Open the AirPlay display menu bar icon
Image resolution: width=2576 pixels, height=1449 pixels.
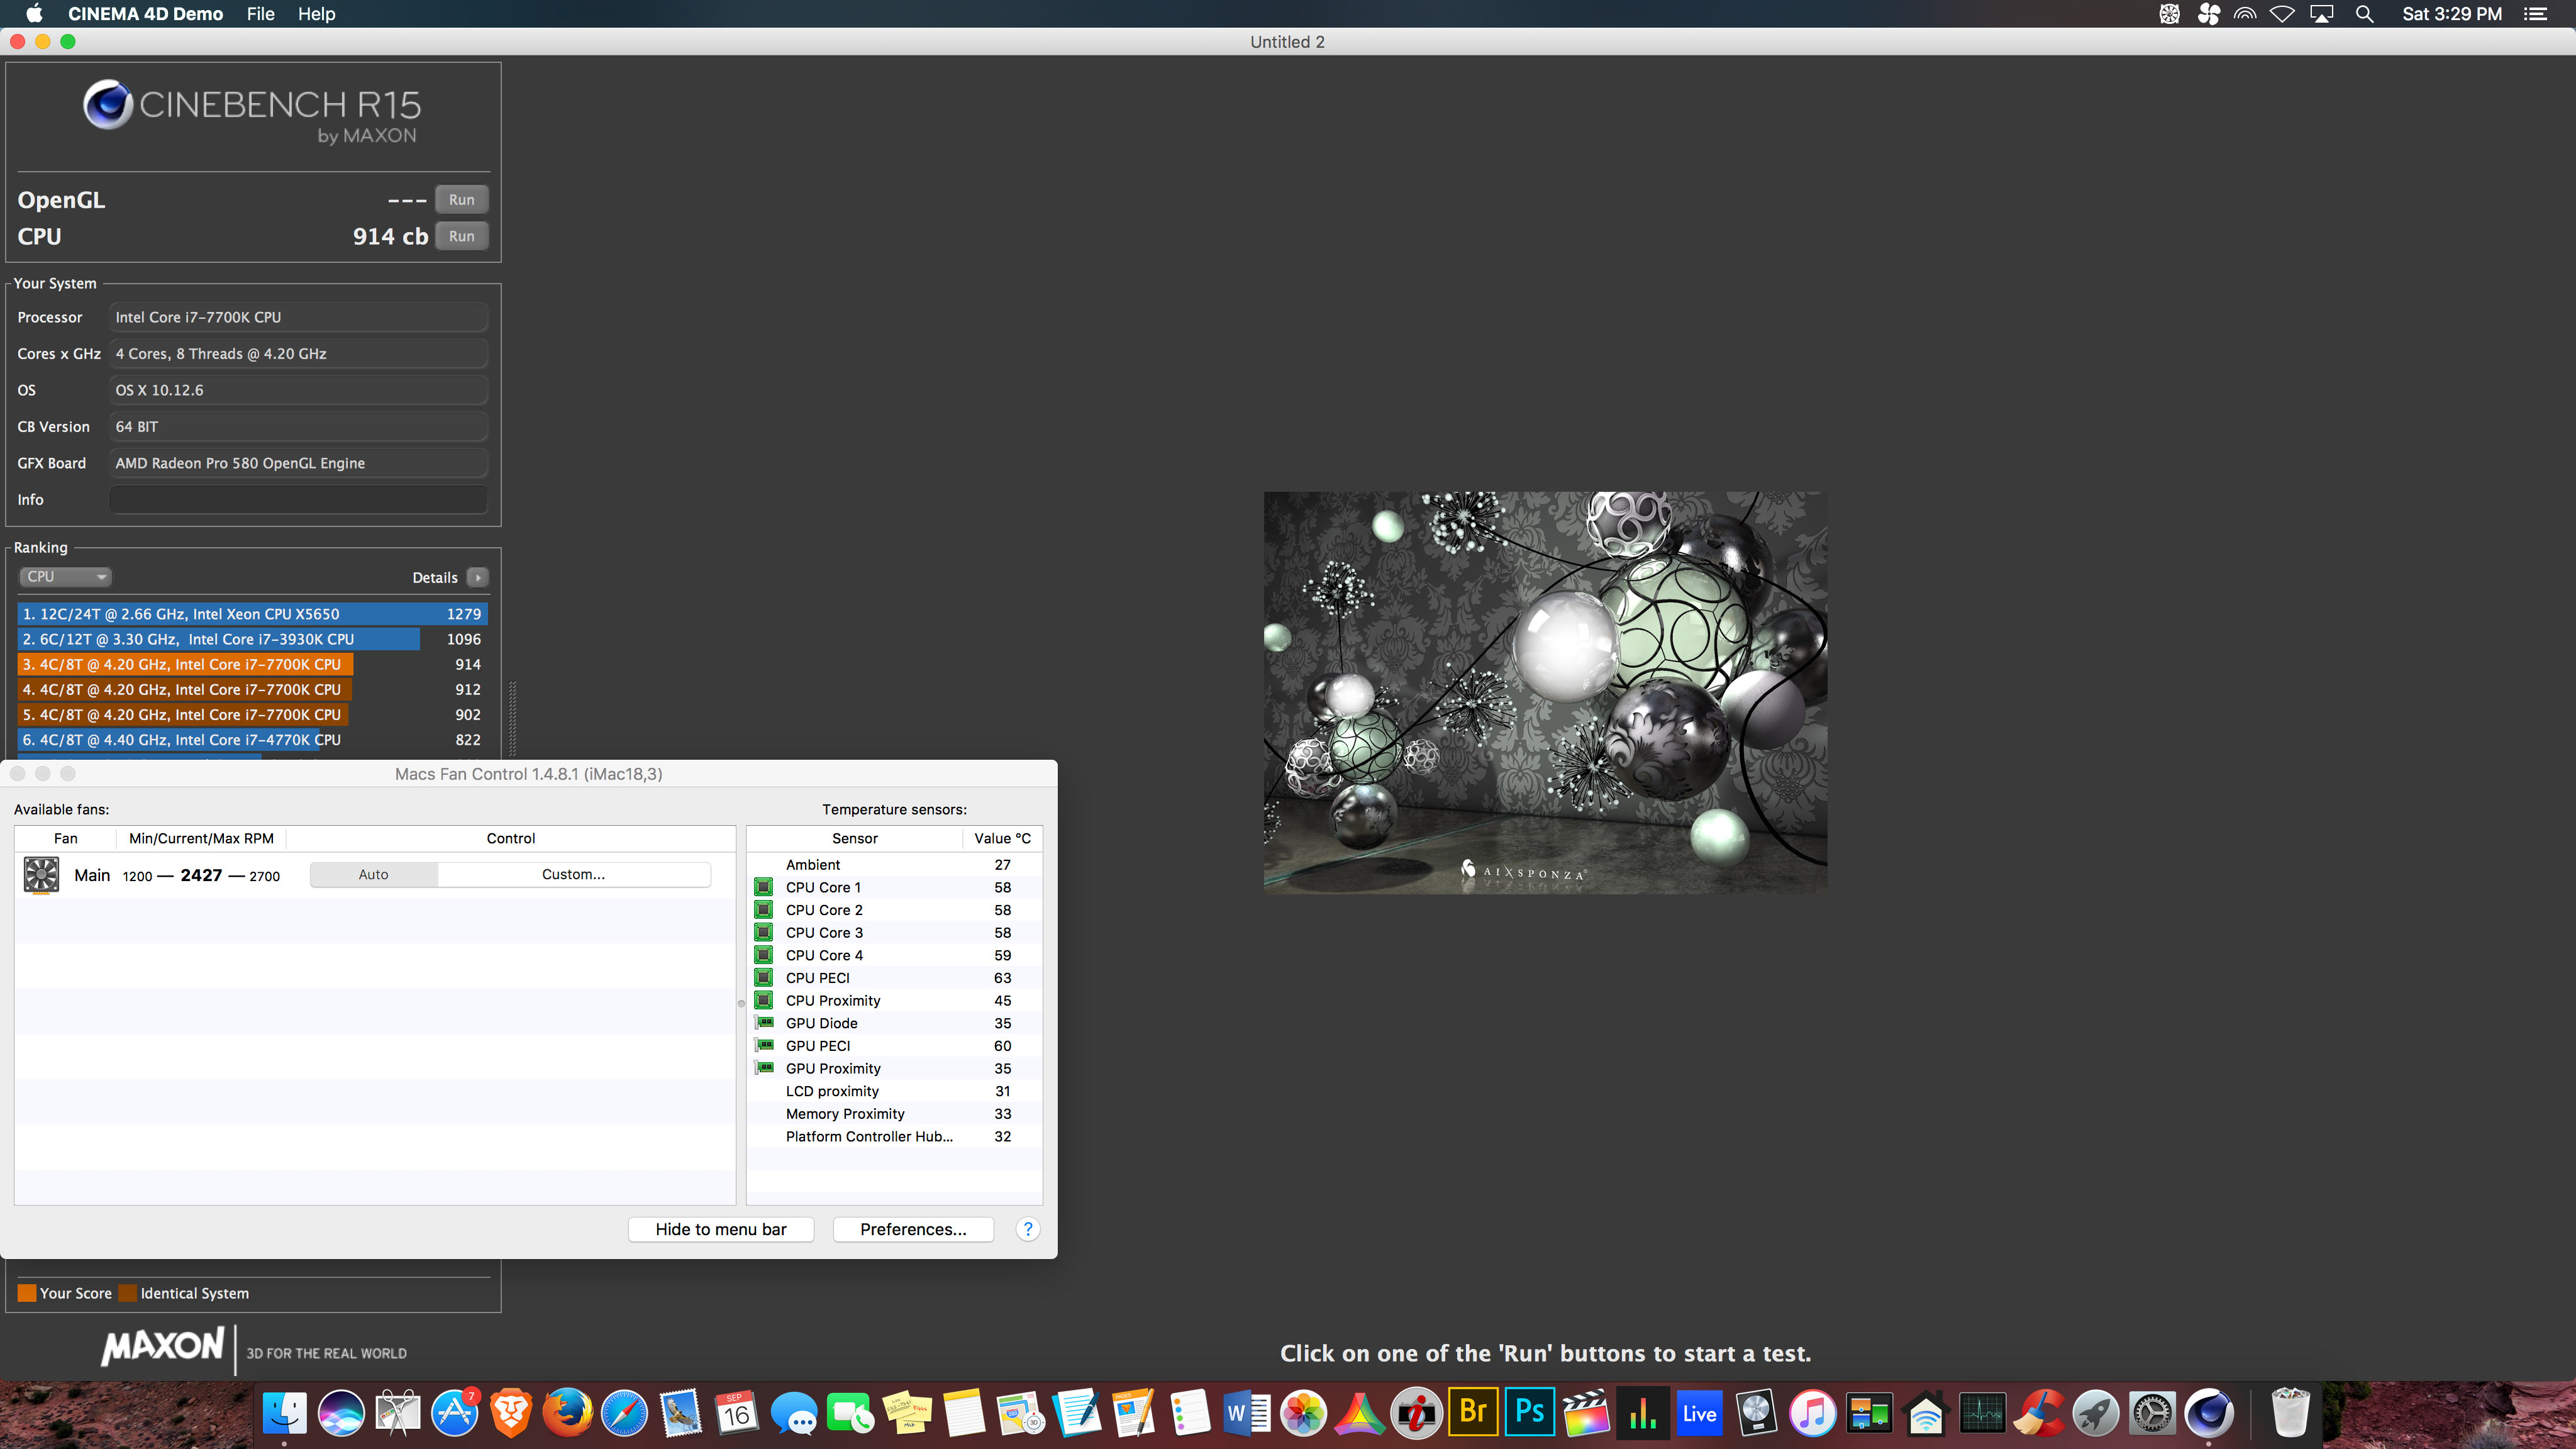click(2321, 14)
